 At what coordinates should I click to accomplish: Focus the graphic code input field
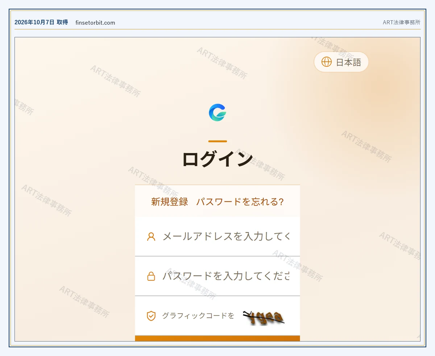pos(198,316)
